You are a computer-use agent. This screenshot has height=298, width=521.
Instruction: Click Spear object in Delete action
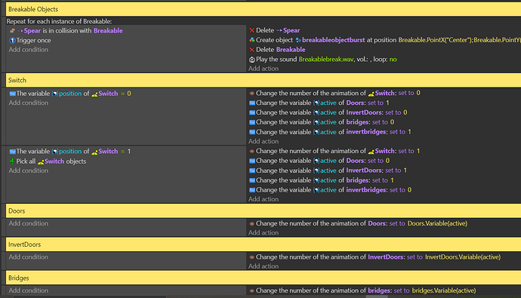pyautogui.click(x=291, y=30)
